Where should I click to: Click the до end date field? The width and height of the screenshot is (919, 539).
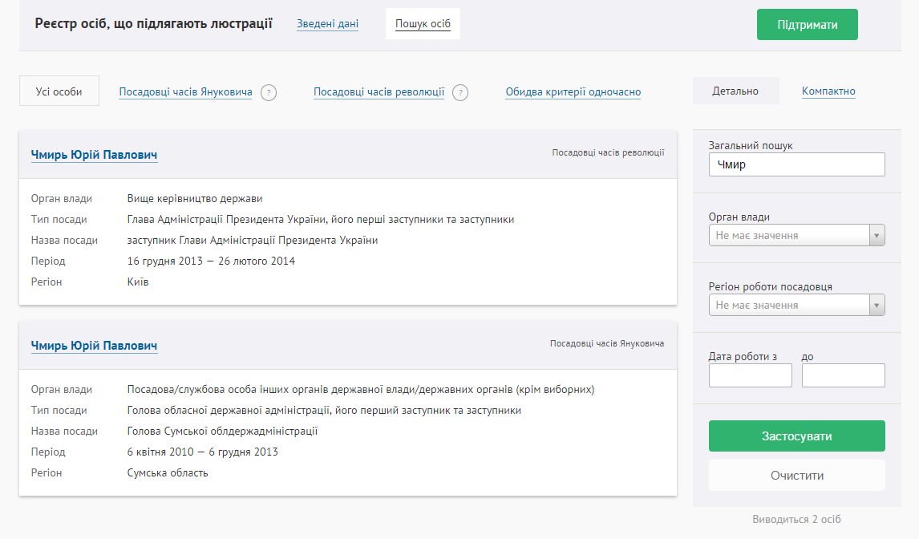(843, 375)
